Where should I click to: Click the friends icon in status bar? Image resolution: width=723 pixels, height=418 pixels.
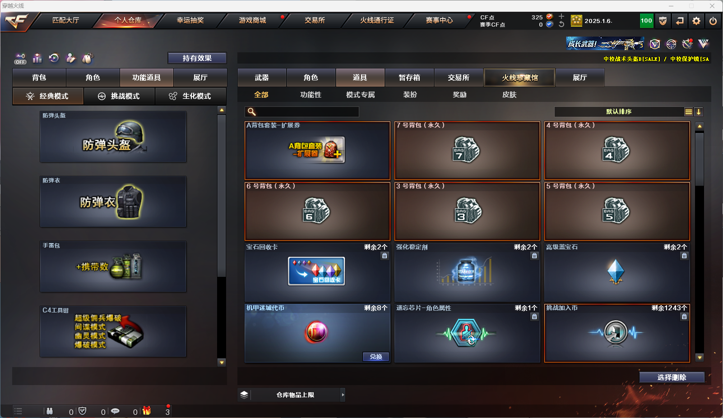[x=50, y=411]
